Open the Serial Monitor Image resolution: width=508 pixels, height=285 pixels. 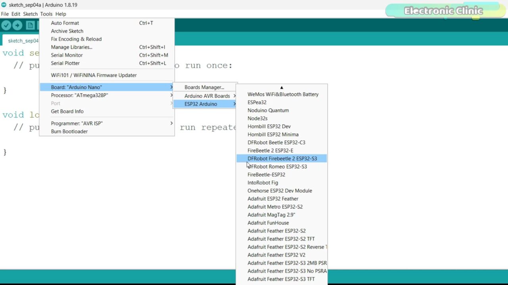coord(107,55)
